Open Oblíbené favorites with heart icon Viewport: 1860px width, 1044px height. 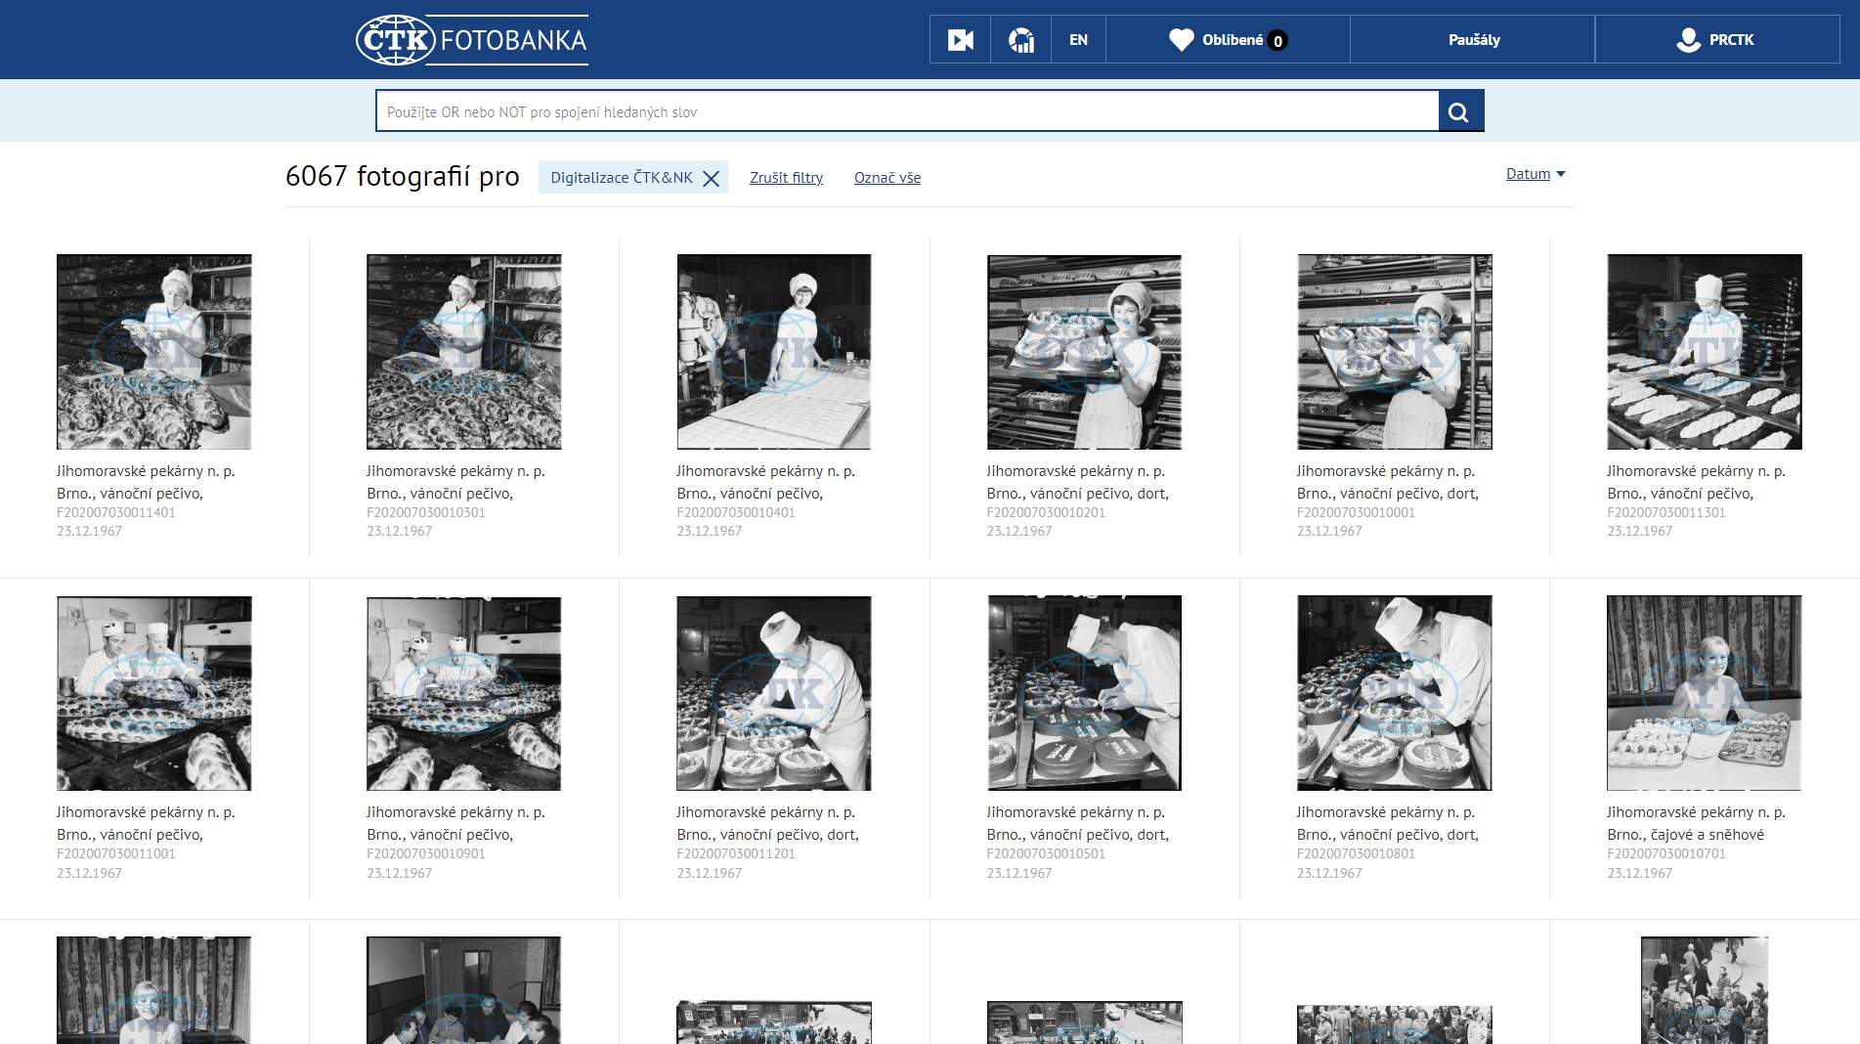pyautogui.click(x=1228, y=40)
